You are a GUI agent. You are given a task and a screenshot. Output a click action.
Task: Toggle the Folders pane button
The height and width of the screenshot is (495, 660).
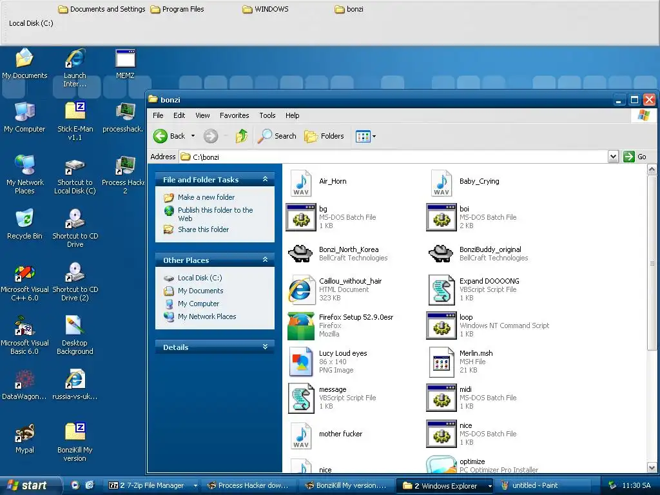[324, 136]
